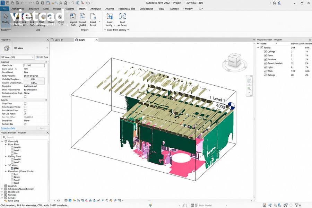
Task: Collapse the Families node in the right panel
Action: pyautogui.click(x=258, y=48)
